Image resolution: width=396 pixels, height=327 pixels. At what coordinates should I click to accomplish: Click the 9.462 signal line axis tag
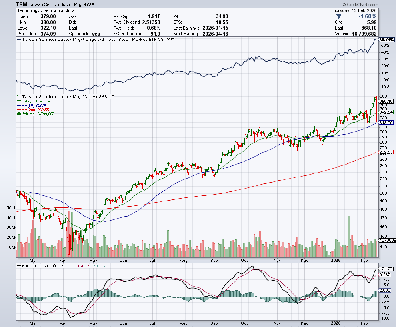[x=385, y=275]
